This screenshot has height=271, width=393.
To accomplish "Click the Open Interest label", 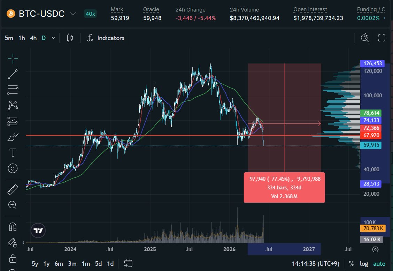I will point(310,9).
